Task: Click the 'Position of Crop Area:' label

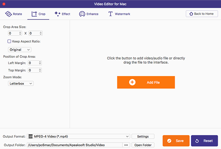Action: [x=19, y=56]
